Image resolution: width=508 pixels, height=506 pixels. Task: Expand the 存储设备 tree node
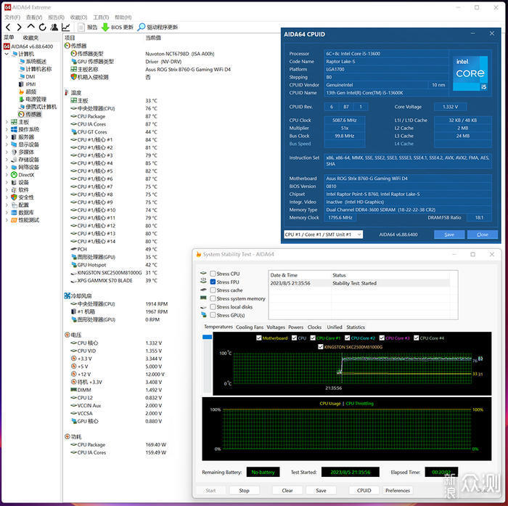(x=7, y=160)
